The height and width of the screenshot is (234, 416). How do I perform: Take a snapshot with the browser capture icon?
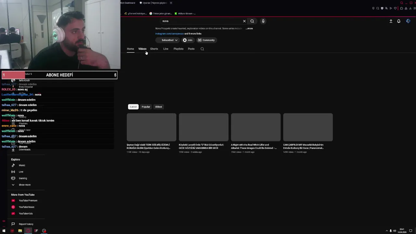tap(378, 8)
